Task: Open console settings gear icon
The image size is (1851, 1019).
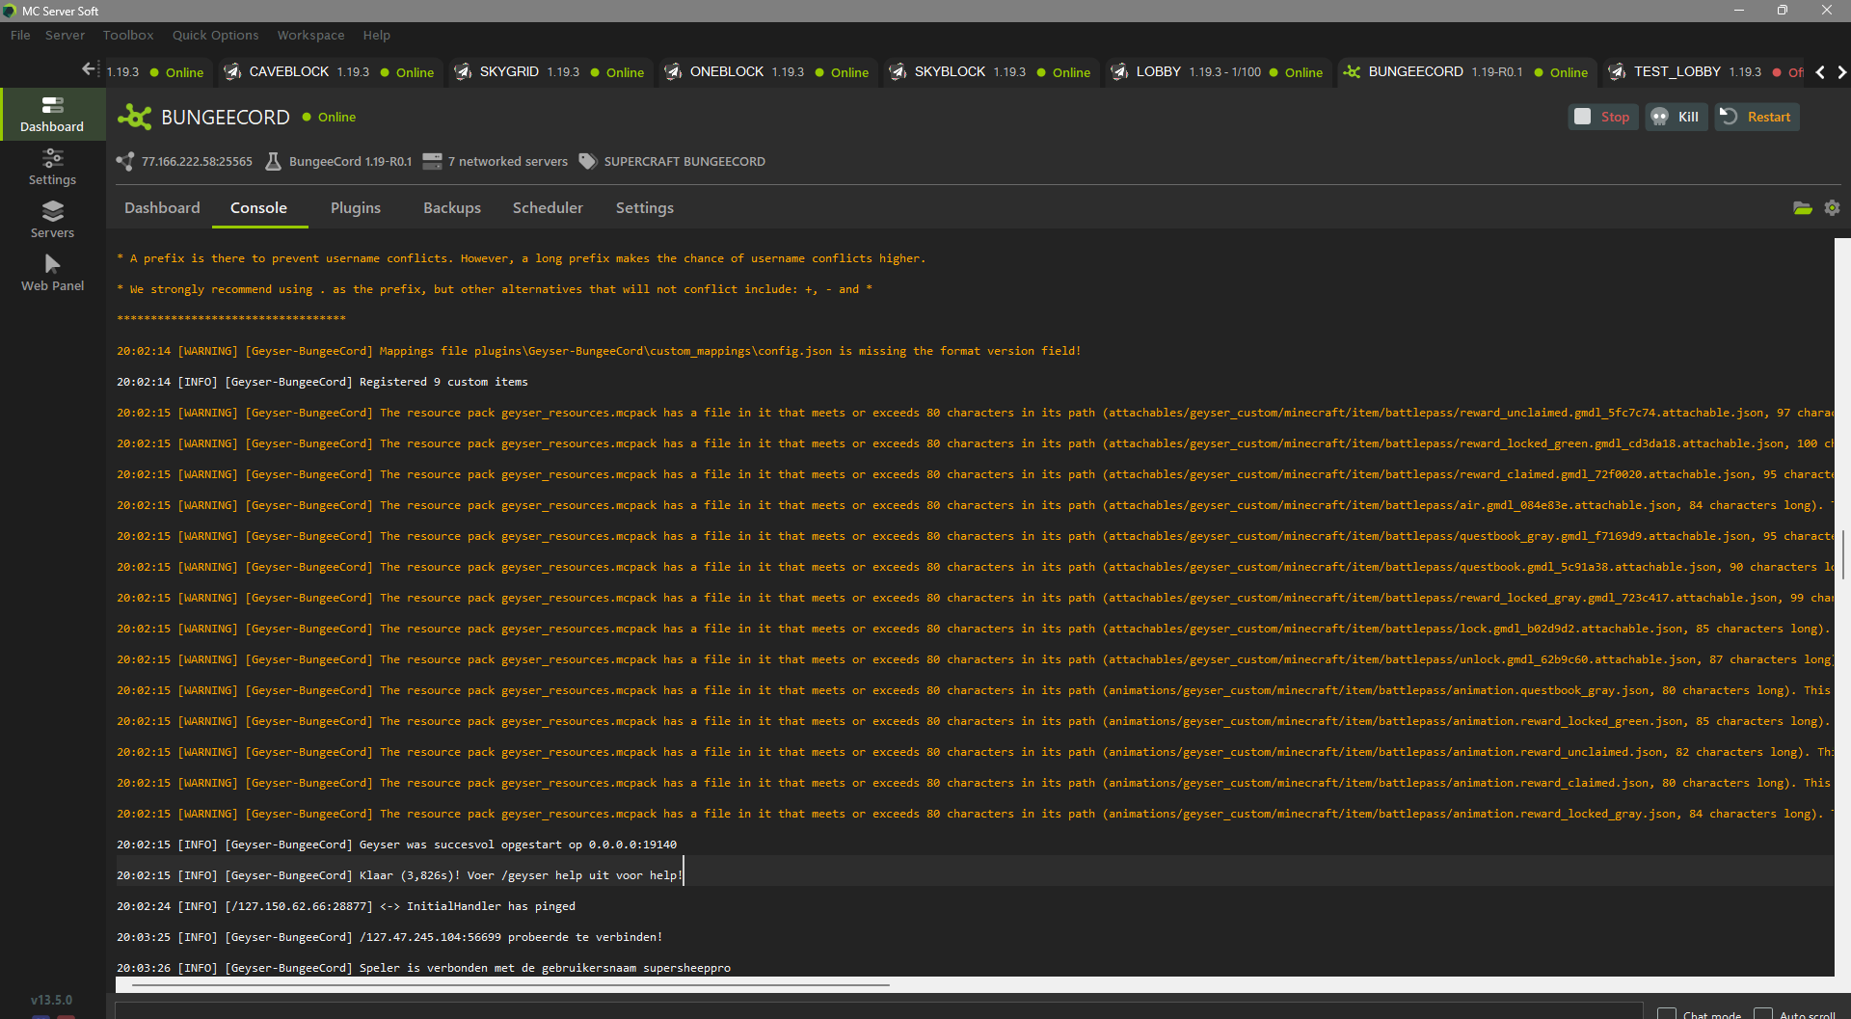Action: tap(1833, 207)
